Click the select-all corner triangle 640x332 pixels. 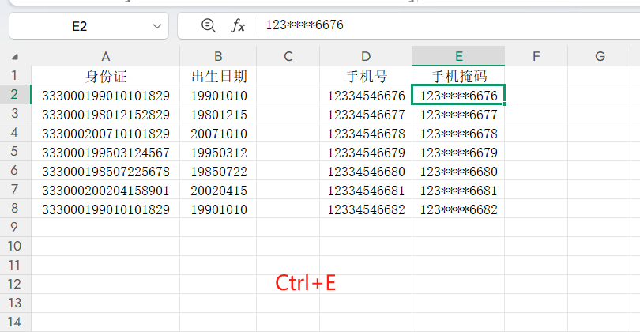point(15,57)
